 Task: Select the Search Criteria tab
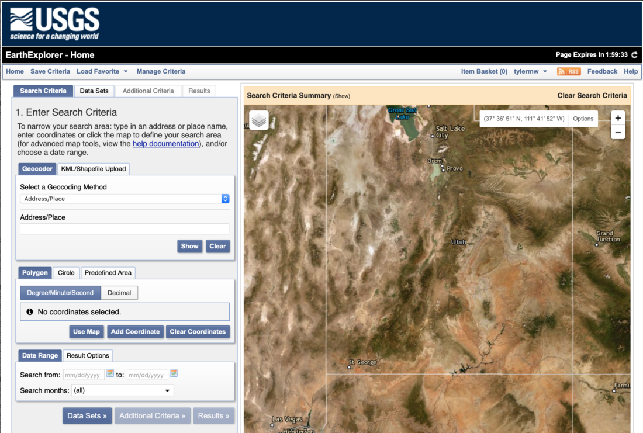pyautogui.click(x=43, y=91)
